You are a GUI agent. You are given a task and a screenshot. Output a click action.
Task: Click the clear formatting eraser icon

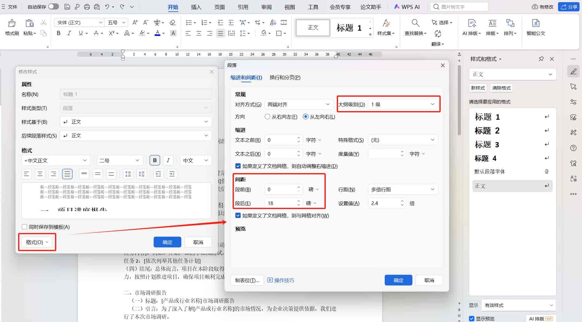[x=173, y=22]
